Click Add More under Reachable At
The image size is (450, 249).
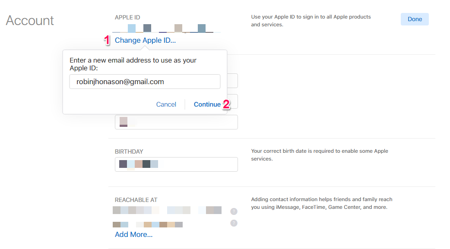click(134, 235)
